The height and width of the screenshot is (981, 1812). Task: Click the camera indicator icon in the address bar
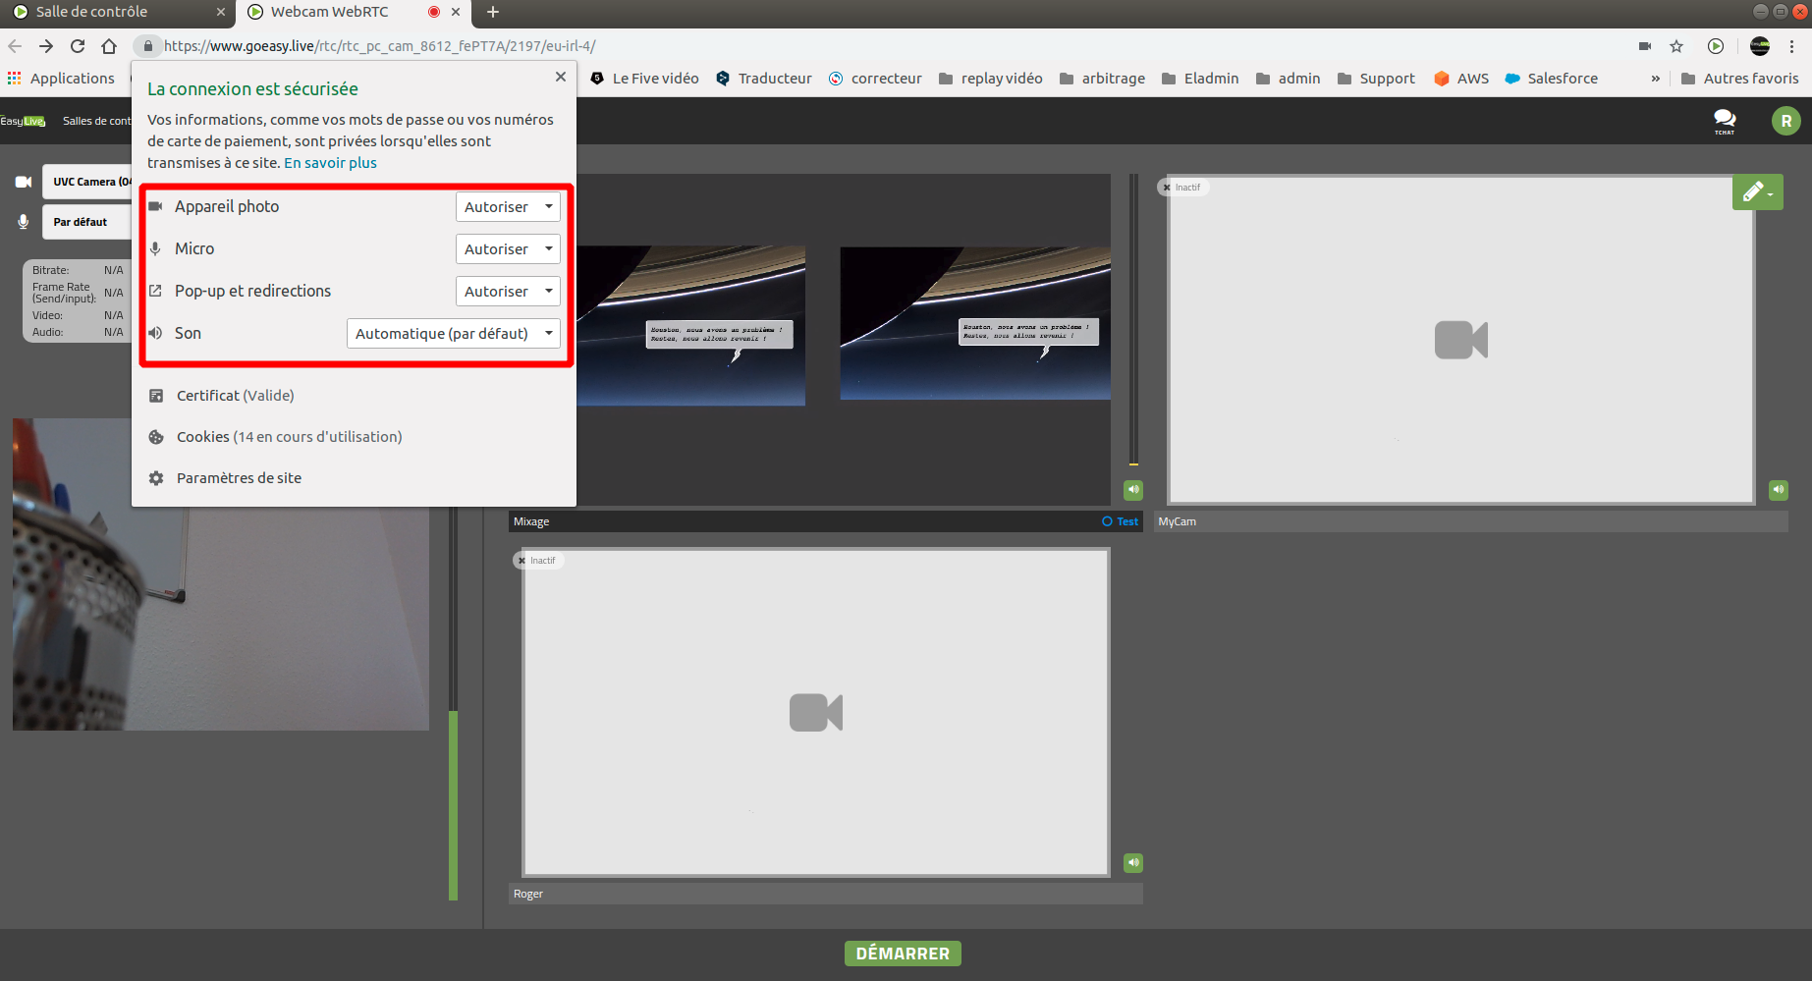(1645, 46)
